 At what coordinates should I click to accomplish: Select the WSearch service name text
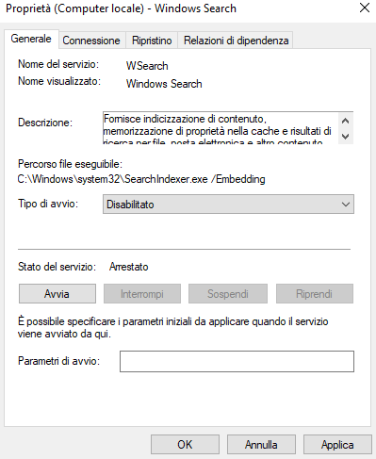(147, 66)
